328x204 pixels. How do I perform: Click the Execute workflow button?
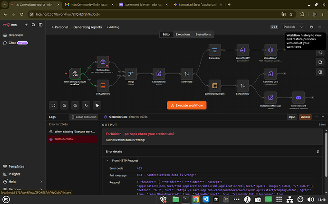[x=187, y=106]
